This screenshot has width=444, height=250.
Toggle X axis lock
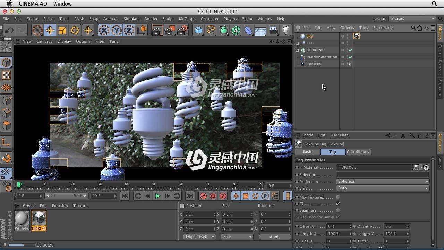pos(104,30)
